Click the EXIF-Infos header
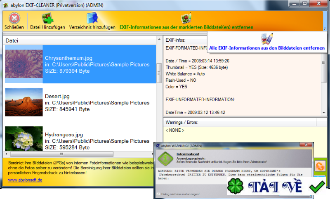 175,40
